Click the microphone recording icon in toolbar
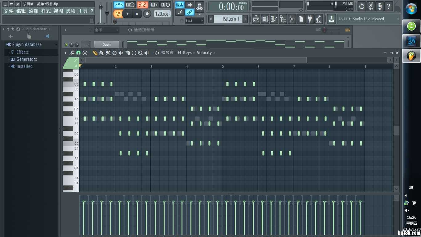421x237 pixels. [380, 6]
